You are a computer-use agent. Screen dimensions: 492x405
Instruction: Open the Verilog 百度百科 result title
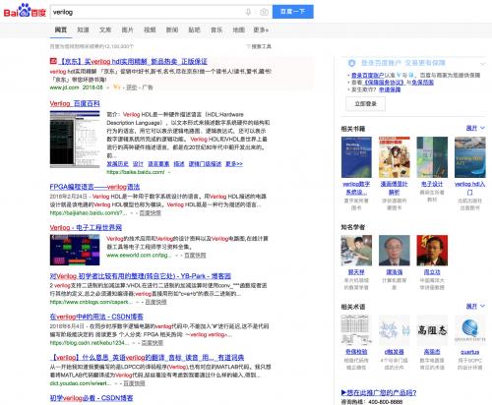tap(75, 103)
